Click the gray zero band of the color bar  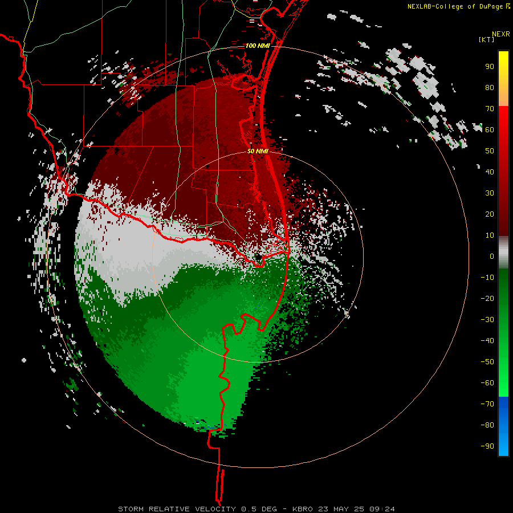(x=503, y=253)
